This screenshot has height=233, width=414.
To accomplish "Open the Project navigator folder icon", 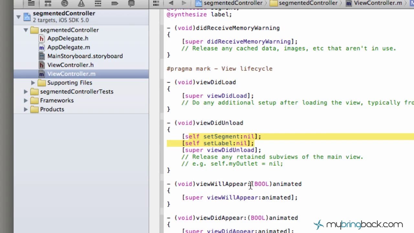I will pyautogui.click(x=31, y=4).
